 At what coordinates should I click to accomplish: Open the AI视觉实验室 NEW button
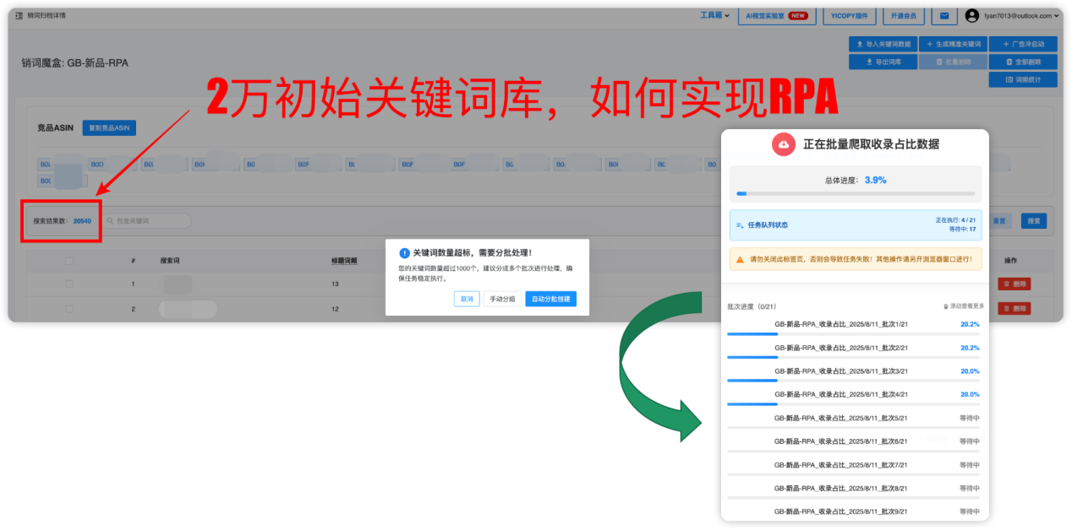point(777,15)
